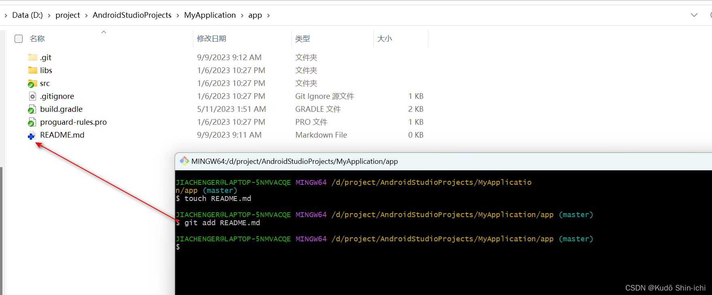Expand chevron after Data (D:) in breadcrumb
The width and height of the screenshot is (712, 295).
(49, 15)
